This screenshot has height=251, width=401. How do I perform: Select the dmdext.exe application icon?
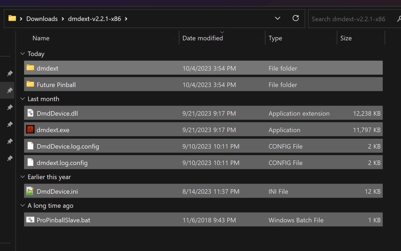click(30, 129)
